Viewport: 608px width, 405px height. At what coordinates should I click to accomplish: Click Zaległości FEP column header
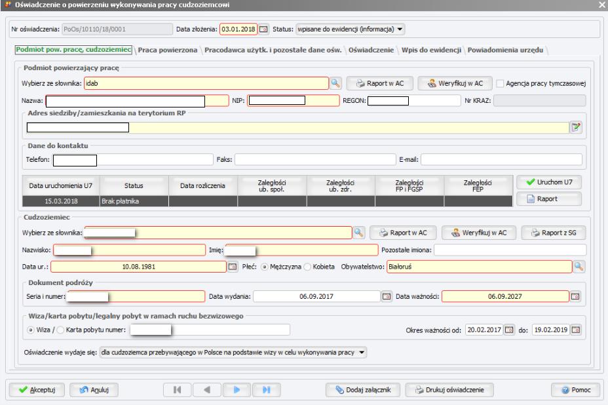tap(478, 186)
